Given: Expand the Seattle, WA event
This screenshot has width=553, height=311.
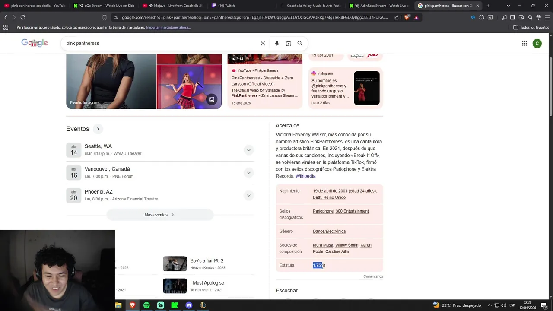Looking at the screenshot, I should click(x=248, y=150).
